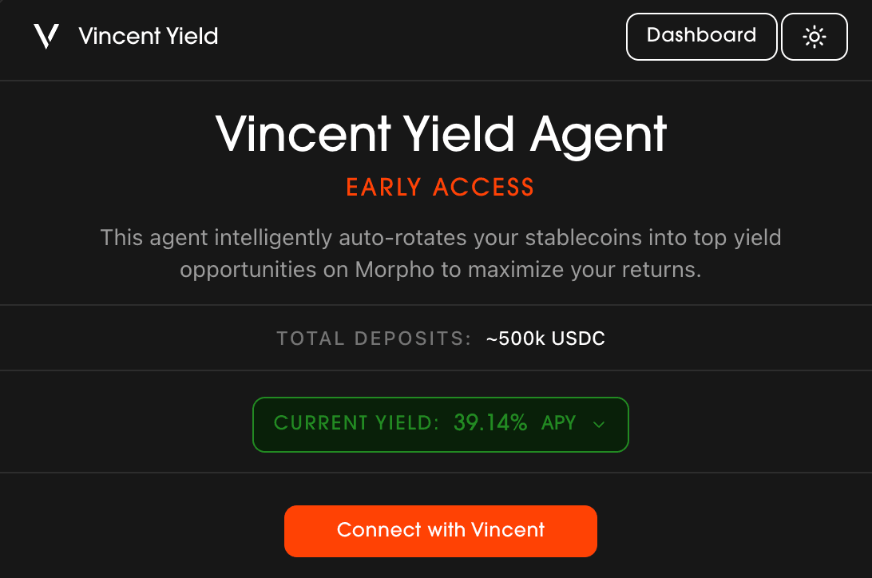
Task: Click the Vincent Yield brand name
Action: 149,36
